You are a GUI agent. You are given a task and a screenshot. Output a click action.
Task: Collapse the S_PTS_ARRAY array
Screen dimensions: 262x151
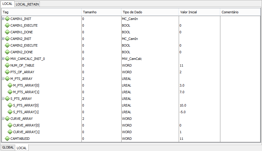point(3,98)
